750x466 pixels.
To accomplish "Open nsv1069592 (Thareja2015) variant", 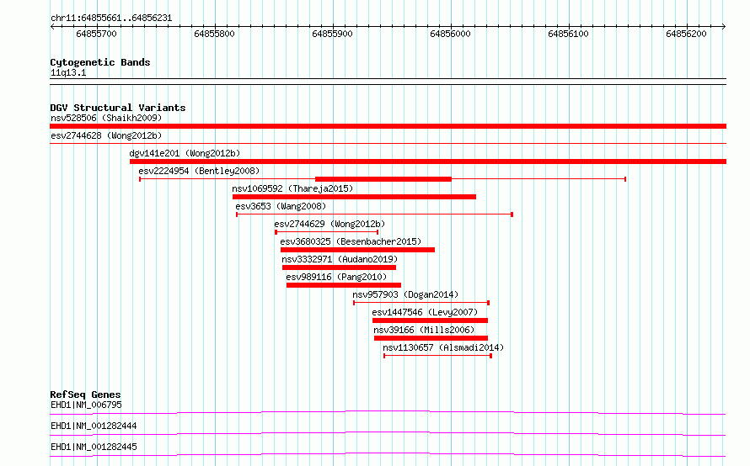I will [354, 197].
